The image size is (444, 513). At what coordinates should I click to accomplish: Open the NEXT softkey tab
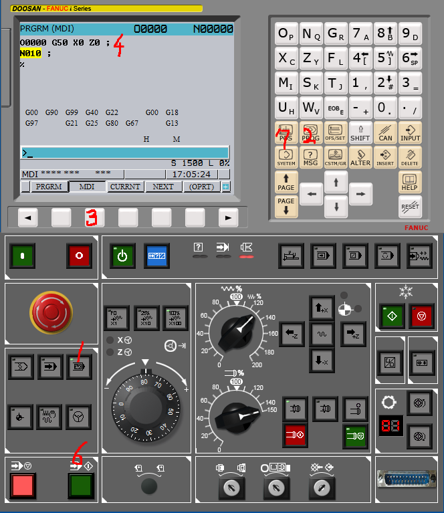[163, 187]
